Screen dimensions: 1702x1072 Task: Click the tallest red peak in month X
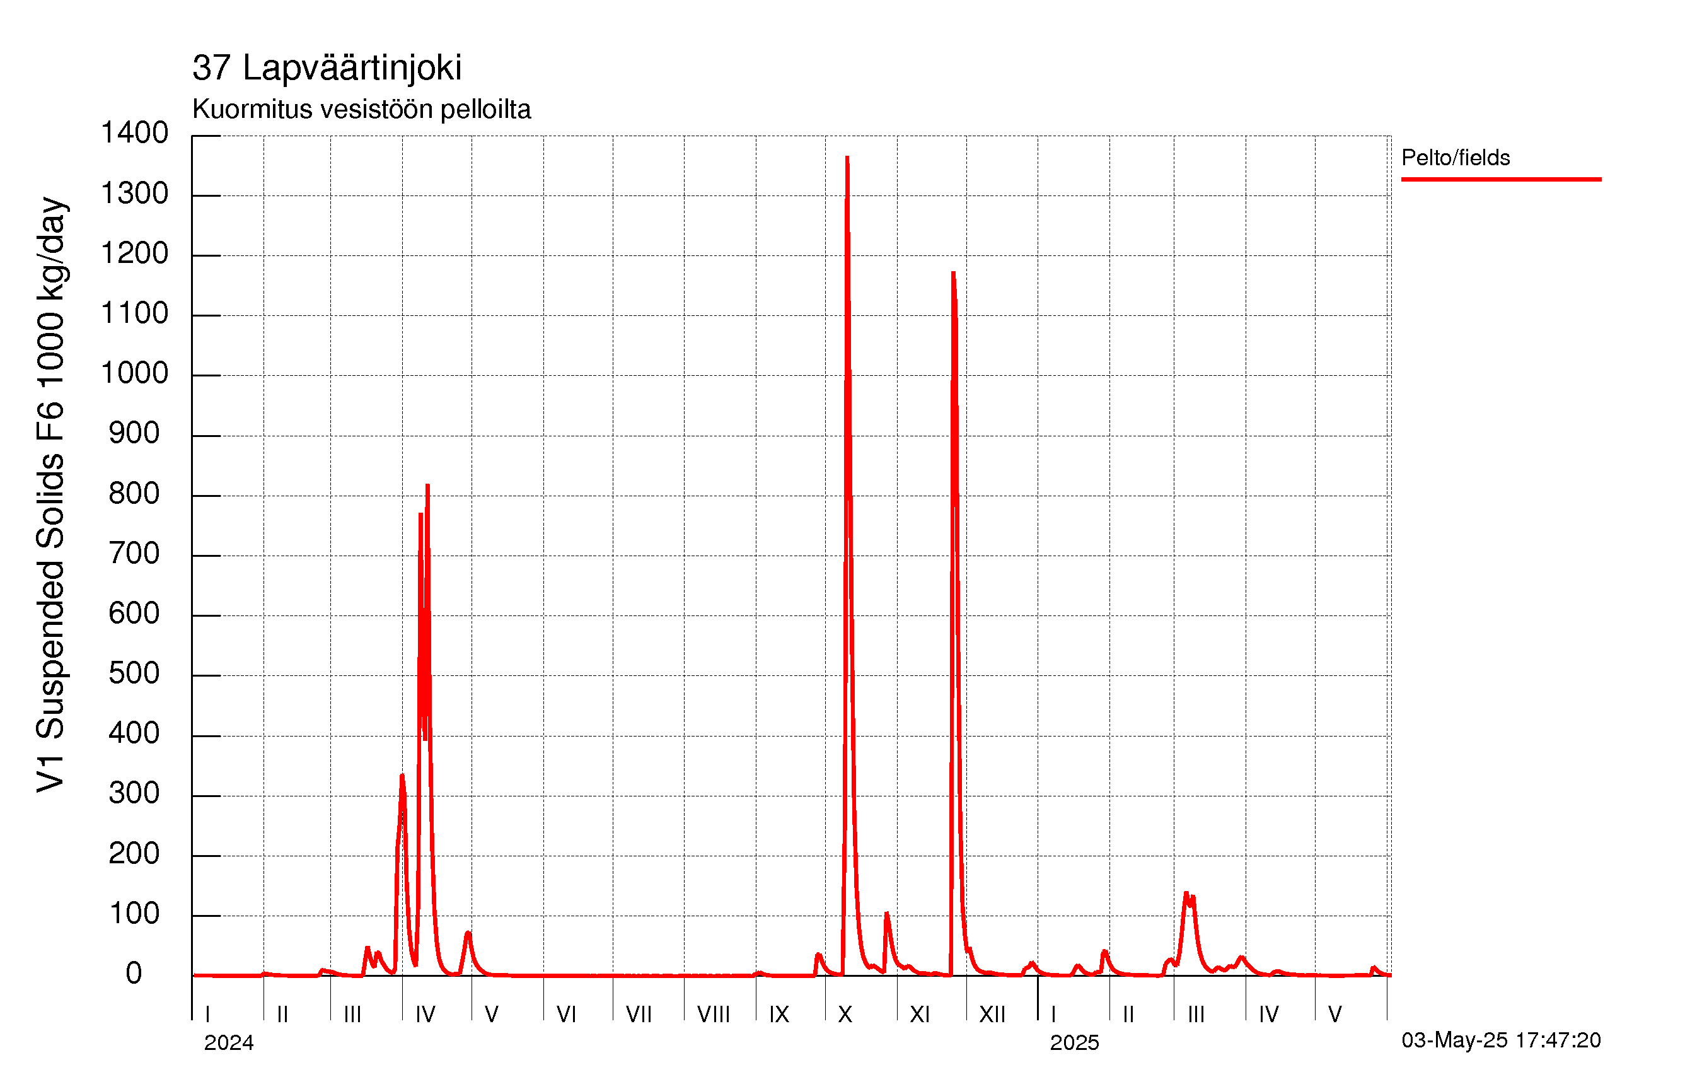point(847,158)
